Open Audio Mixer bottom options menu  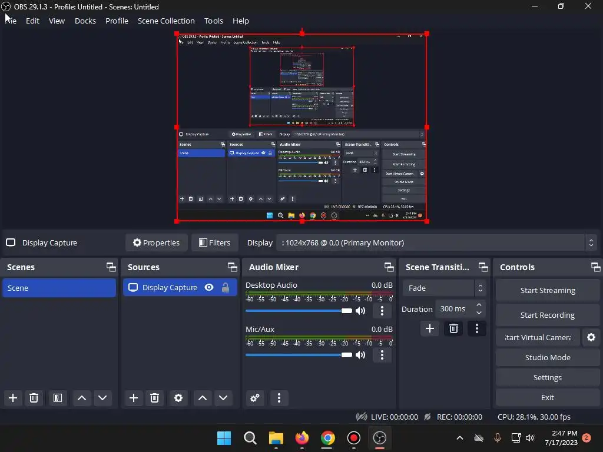point(279,398)
